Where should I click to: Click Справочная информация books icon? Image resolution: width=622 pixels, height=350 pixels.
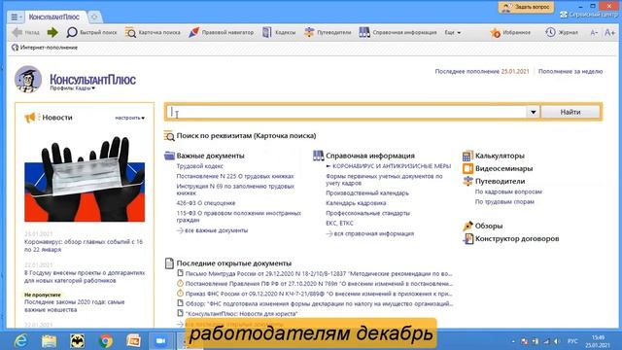pyautogui.click(x=318, y=156)
